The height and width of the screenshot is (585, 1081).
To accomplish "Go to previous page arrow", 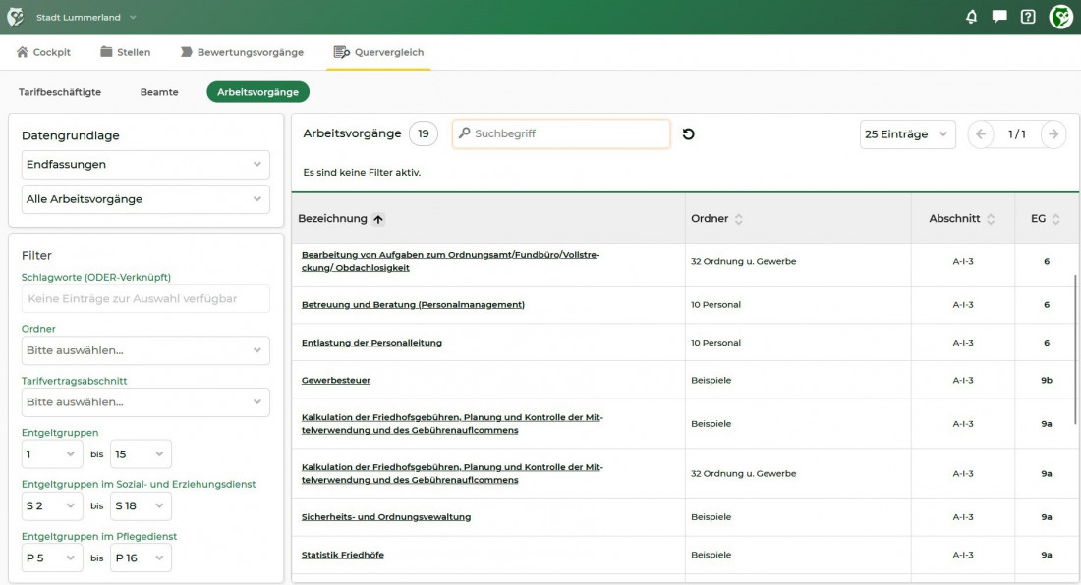I will (981, 134).
